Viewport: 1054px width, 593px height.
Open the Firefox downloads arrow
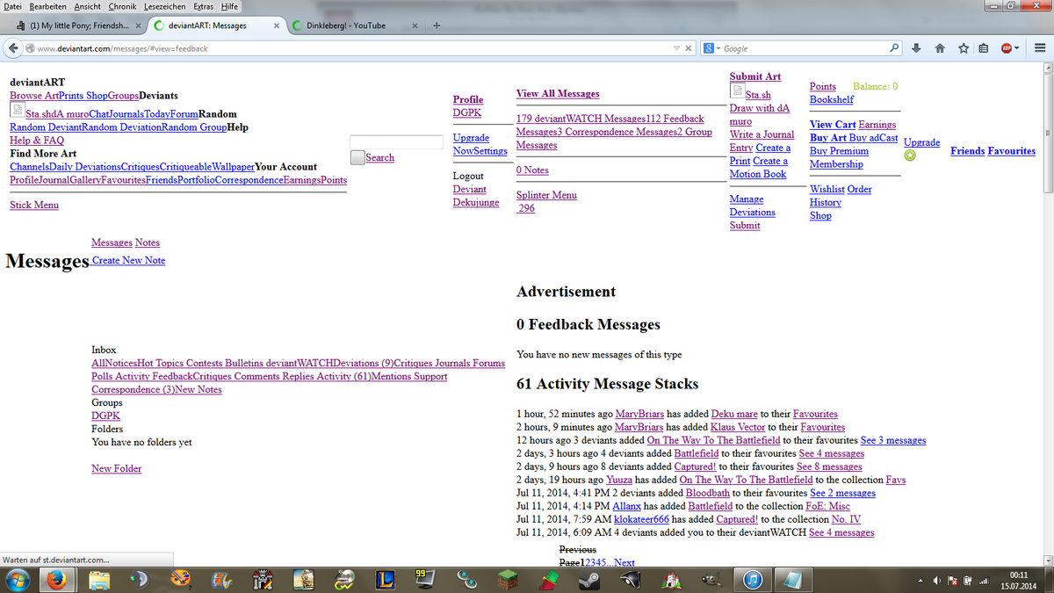click(x=917, y=48)
